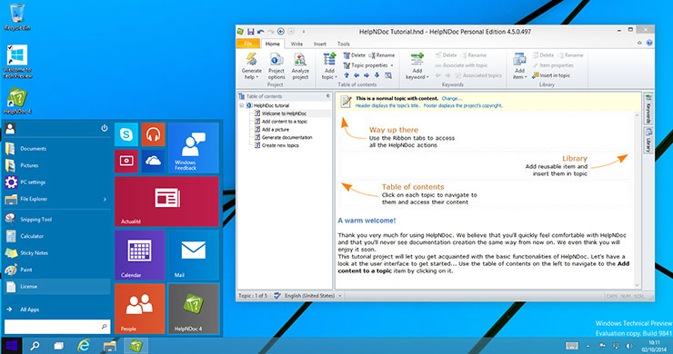The width and height of the screenshot is (673, 354).
Task: Open the People tile
Action: pyautogui.click(x=139, y=309)
